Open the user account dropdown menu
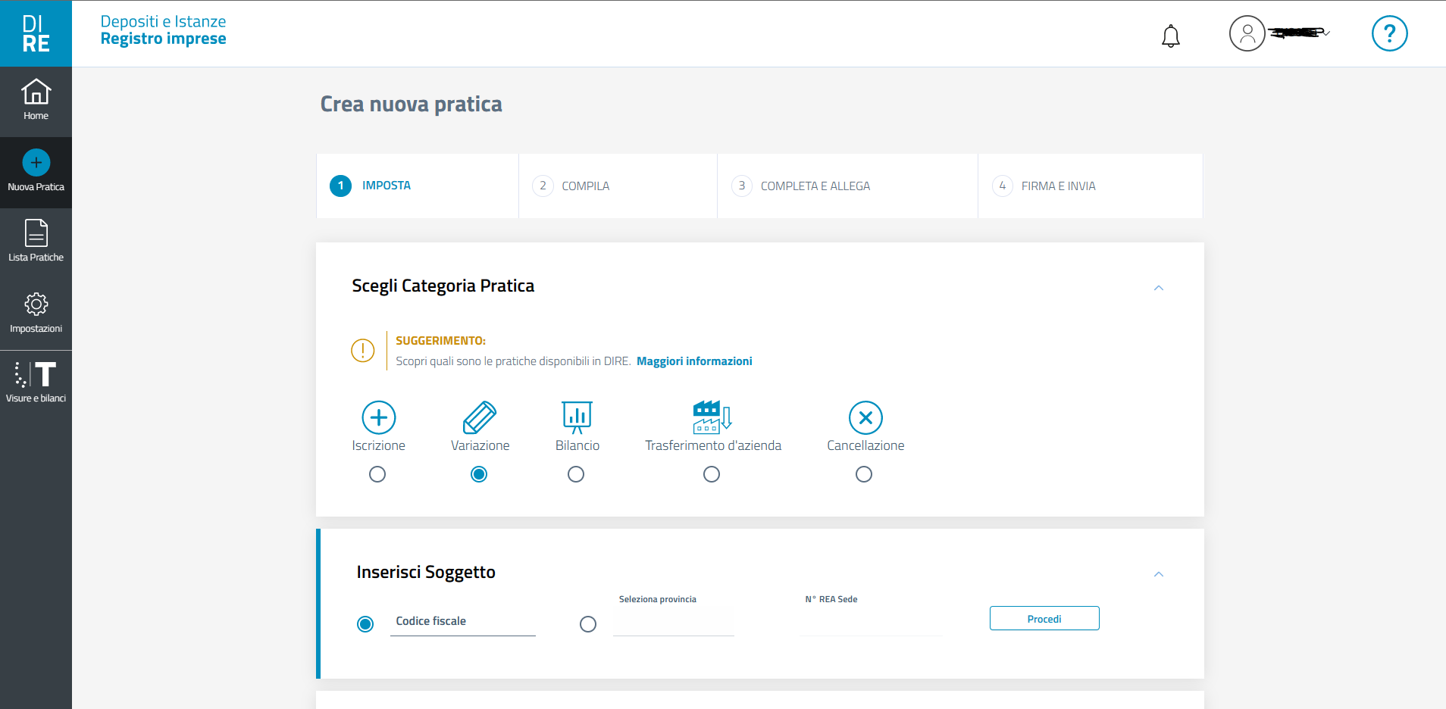The width and height of the screenshot is (1446, 709). point(1279,33)
